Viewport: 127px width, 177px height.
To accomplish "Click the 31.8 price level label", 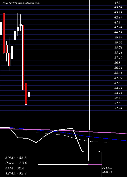I will tap(117, 103).
